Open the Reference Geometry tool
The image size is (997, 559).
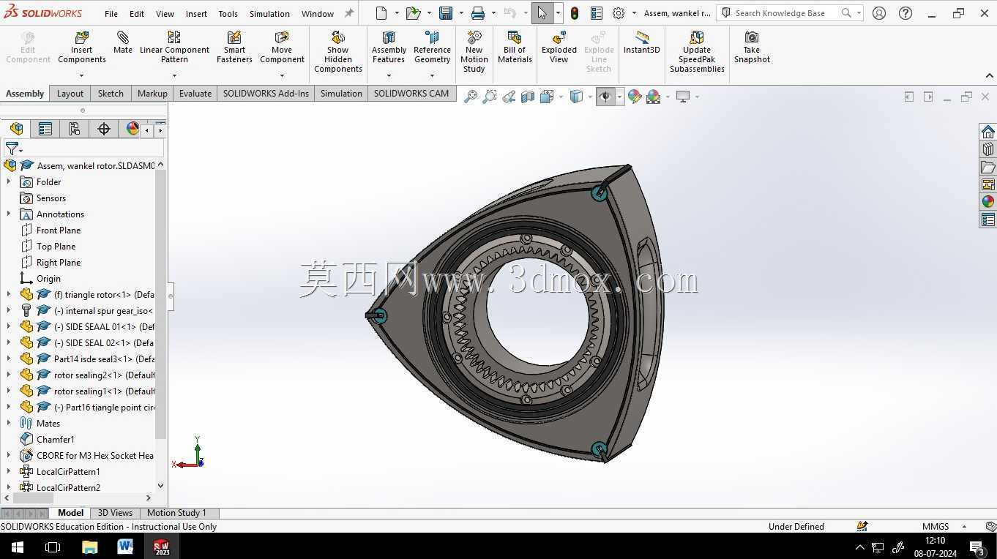click(x=432, y=48)
